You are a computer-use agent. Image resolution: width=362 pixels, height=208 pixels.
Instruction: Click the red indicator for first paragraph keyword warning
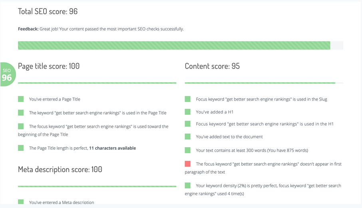(188, 164)
